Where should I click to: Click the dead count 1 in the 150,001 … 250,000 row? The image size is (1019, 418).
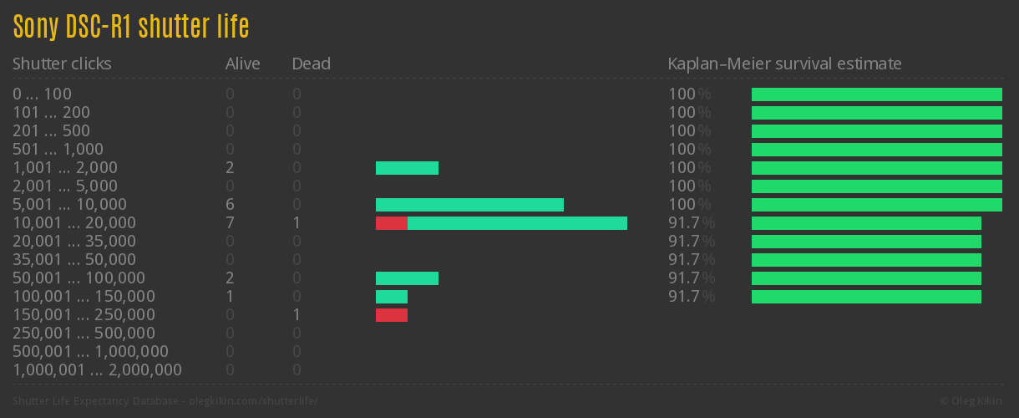[297, 315]
